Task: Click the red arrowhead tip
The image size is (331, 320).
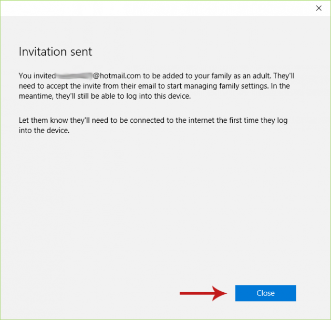Action: 225,293
